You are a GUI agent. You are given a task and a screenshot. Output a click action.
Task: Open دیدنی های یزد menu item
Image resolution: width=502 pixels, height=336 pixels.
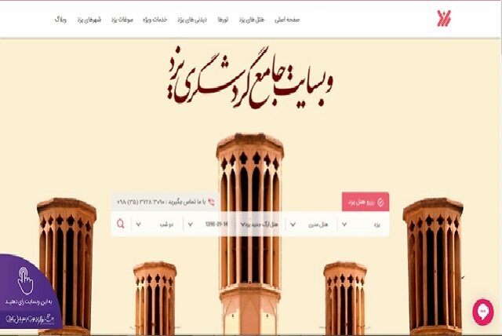point(189,18)
